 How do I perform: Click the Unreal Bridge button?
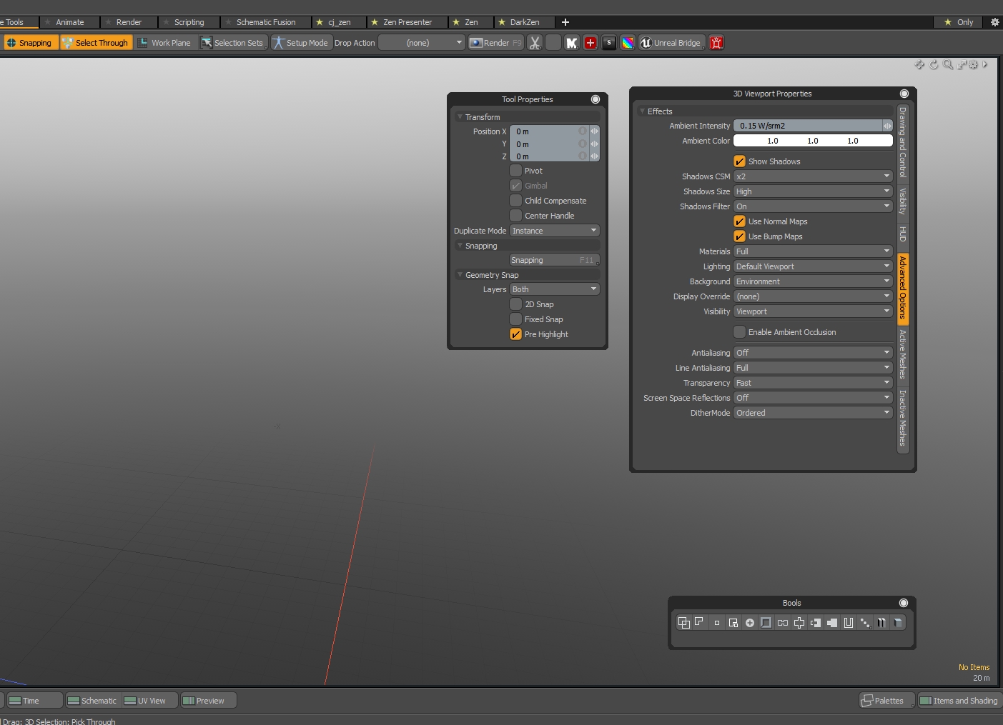click(671, 43)
